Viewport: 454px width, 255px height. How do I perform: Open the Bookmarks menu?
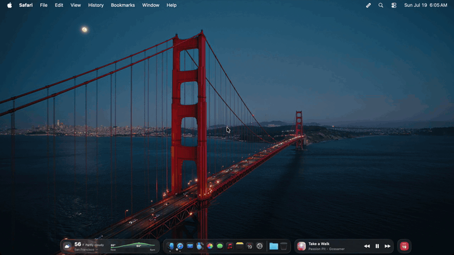click(x=123, y=5)
